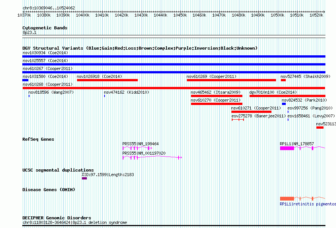The image size is (336, 228).
Task: Click the UCSC segmental duplications heading
Action: click(58, 170)
